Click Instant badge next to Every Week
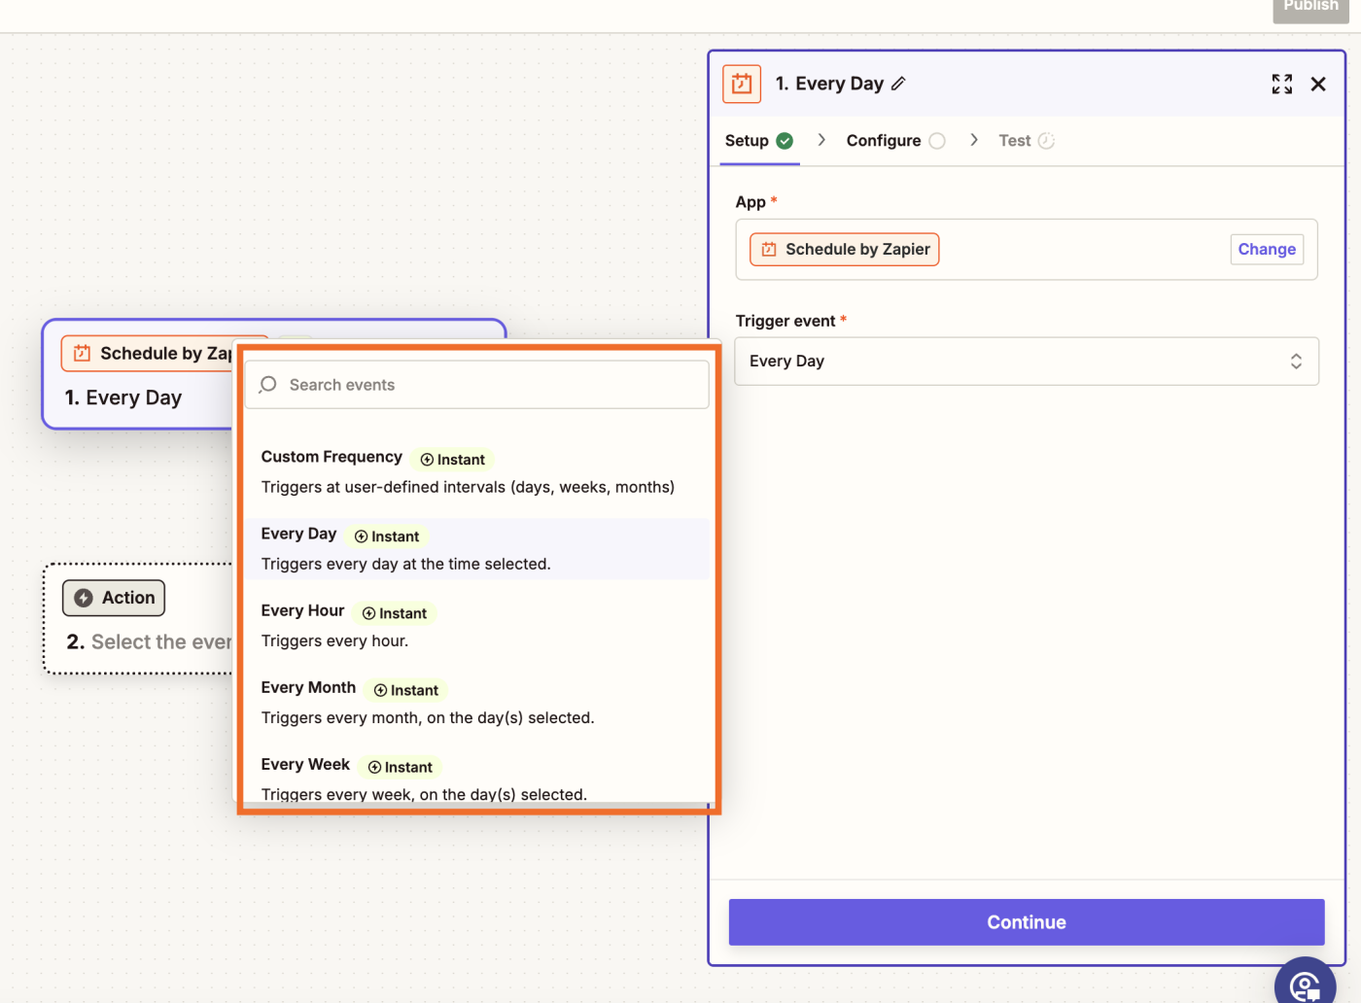The height and width of the screenshot is (1003, 1361). 401,767
